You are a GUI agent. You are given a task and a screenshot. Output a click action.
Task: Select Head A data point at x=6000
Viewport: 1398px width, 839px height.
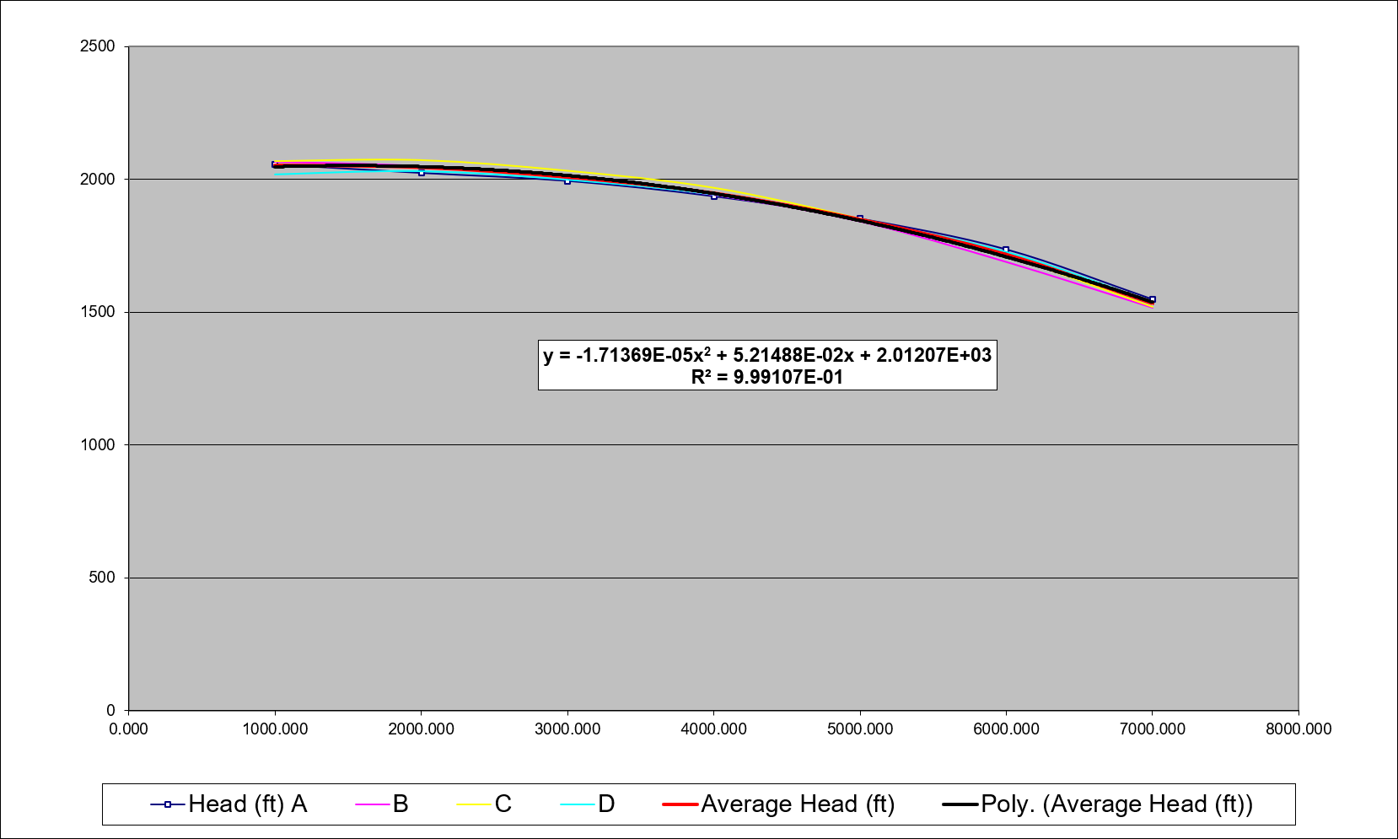[1006, 250]
